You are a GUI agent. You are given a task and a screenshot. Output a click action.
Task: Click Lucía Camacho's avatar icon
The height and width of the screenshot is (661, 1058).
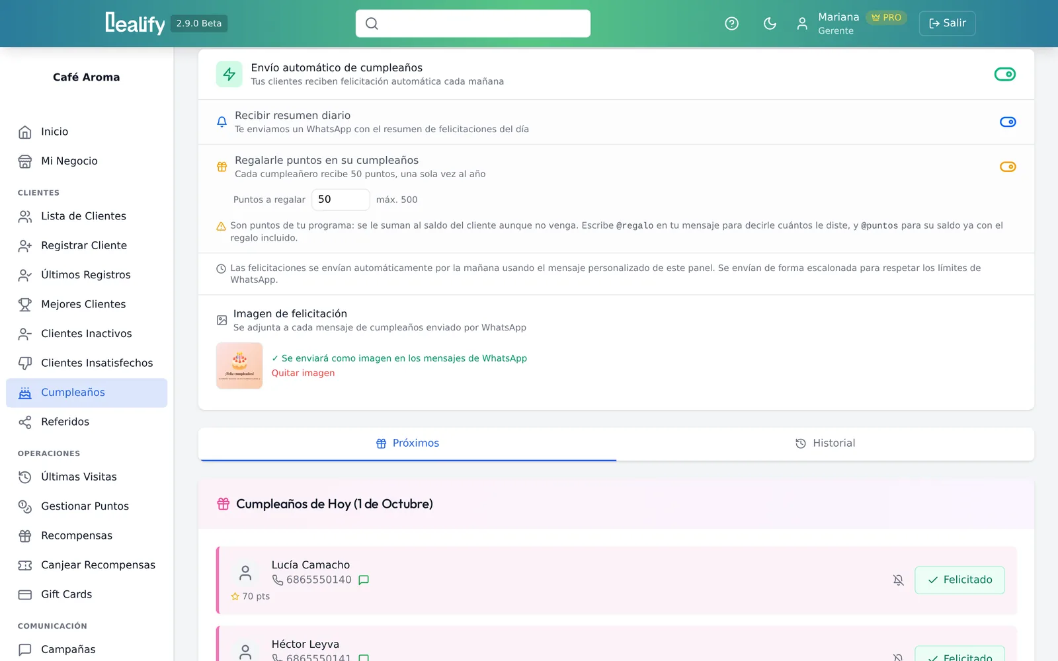pyautogui.click(x=245, y=572)
